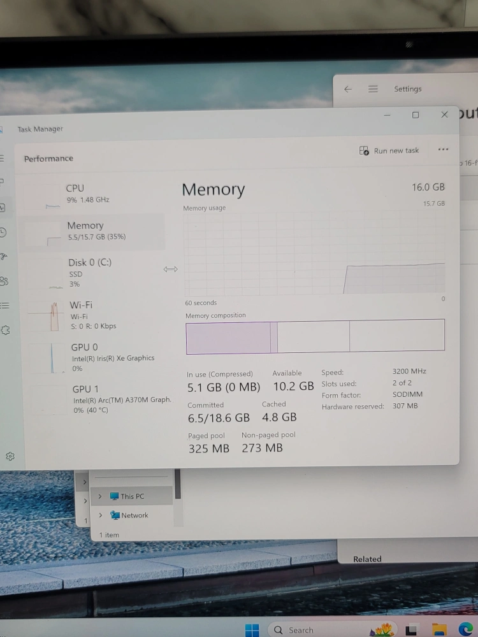Viewport: 478px width, 637px height.
Task: Expand the This PC tree node
Action: pos(100,496)
